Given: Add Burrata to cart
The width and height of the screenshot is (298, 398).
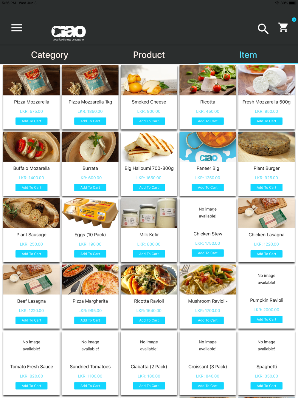Looking at the screenshot, I should click(90, 187).
